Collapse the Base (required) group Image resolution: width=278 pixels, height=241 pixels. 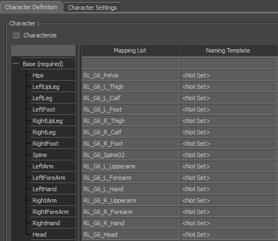(16, 63)
